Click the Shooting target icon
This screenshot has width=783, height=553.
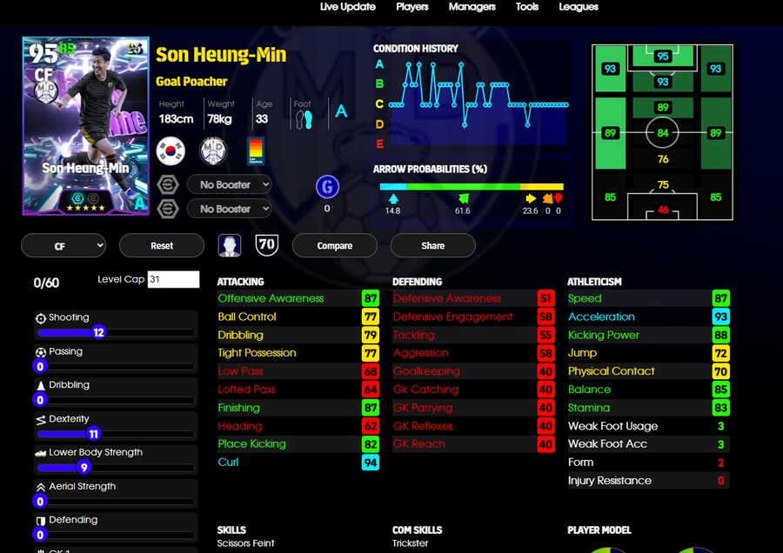[x=41, y=318]
